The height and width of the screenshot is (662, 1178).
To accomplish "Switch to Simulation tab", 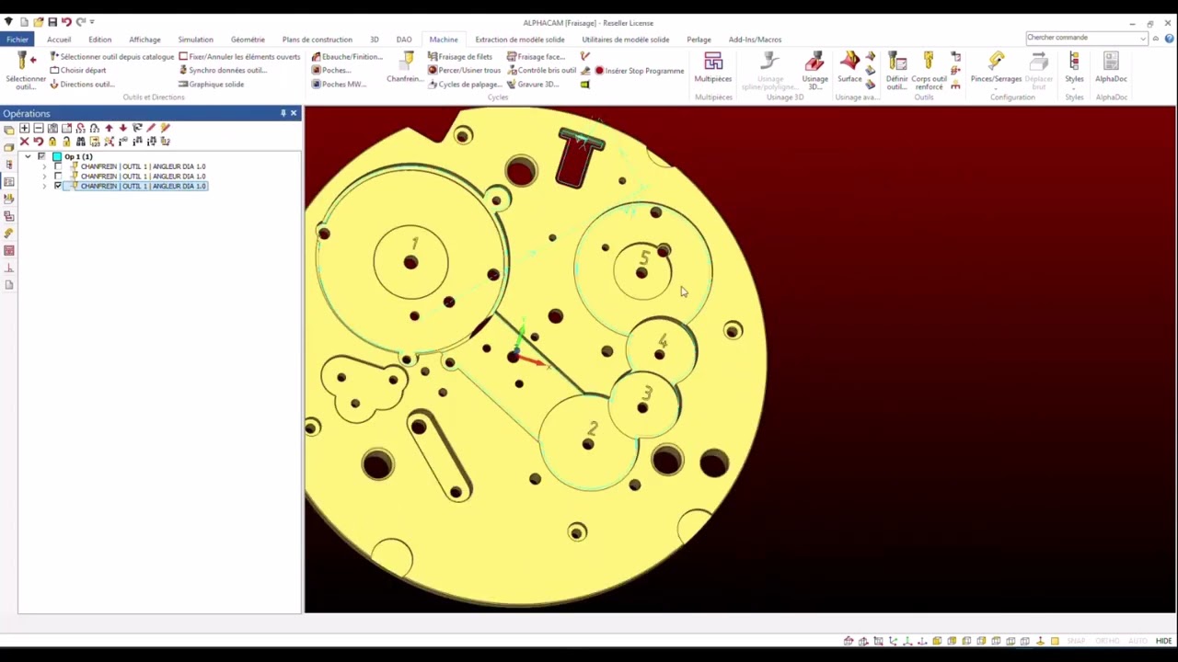I will click(x=195, y=40).
